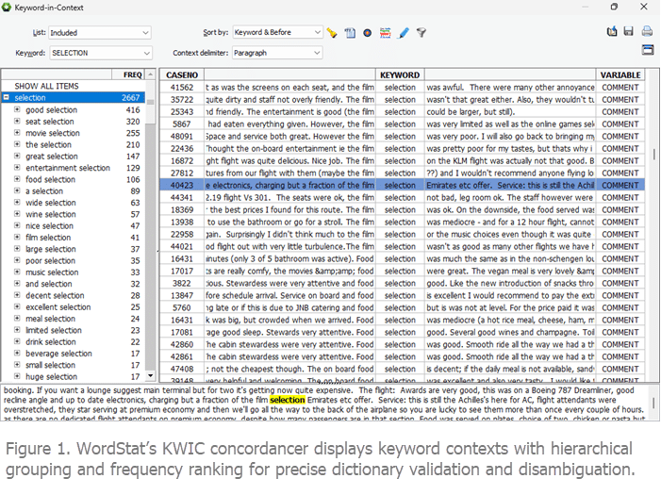Click the floppy disk save icon

tap(629, 31)
